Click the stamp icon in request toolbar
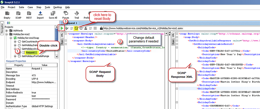Screen dimensions: 260x109 [86, 28]
